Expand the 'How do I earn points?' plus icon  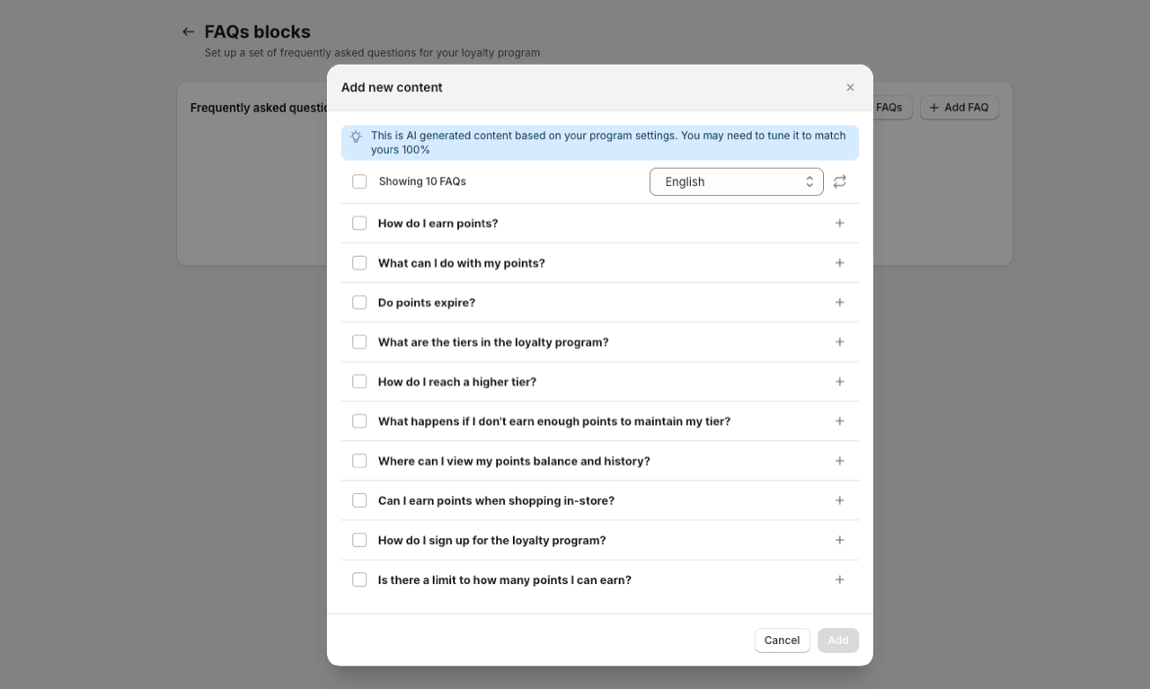click(x=840, y=223)
